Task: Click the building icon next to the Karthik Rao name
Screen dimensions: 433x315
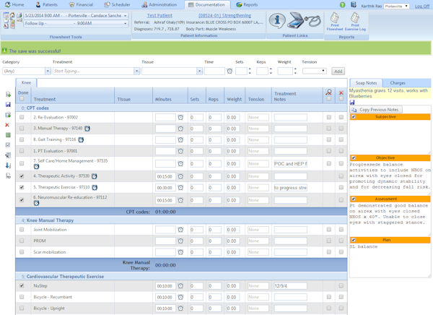Action: [353, 5]
